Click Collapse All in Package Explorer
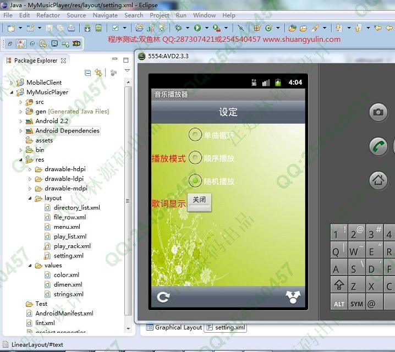This screenshot has height=352, width=395. [88, 73]
